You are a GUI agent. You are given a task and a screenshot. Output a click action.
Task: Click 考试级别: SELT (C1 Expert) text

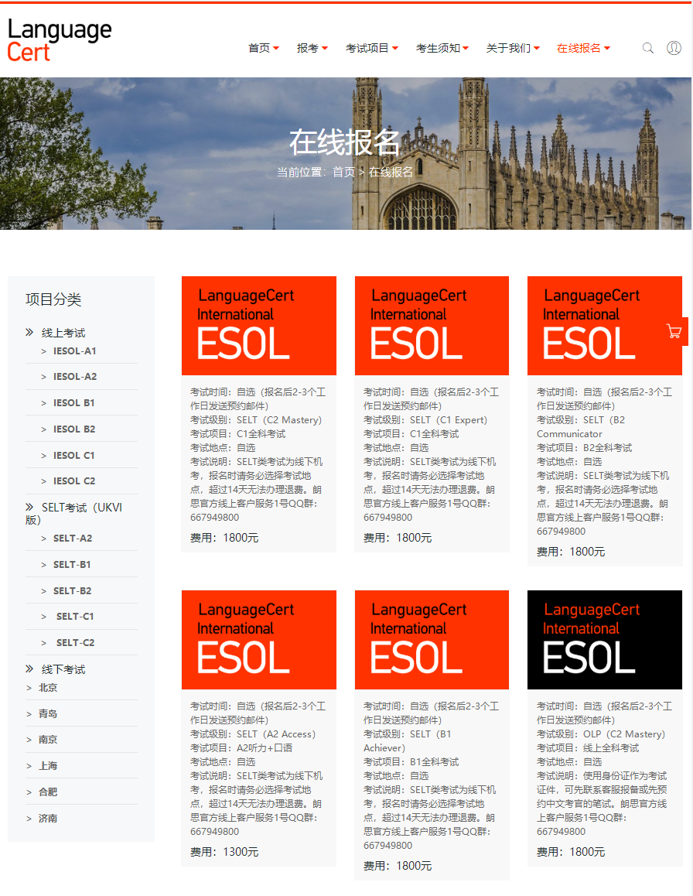pos(425,420)
